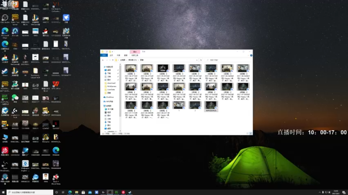The width and height of the screenshot is (348, 195).
Task: Open the Steam desktop shortcut
Action: (5, 72)
